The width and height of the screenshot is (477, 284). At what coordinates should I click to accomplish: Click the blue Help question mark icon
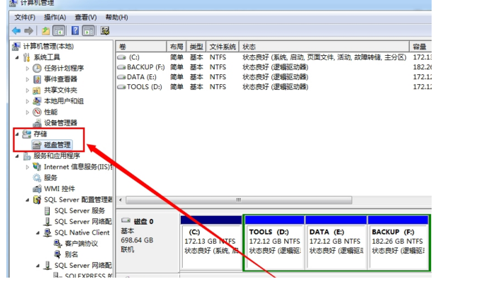click(74, 30)
